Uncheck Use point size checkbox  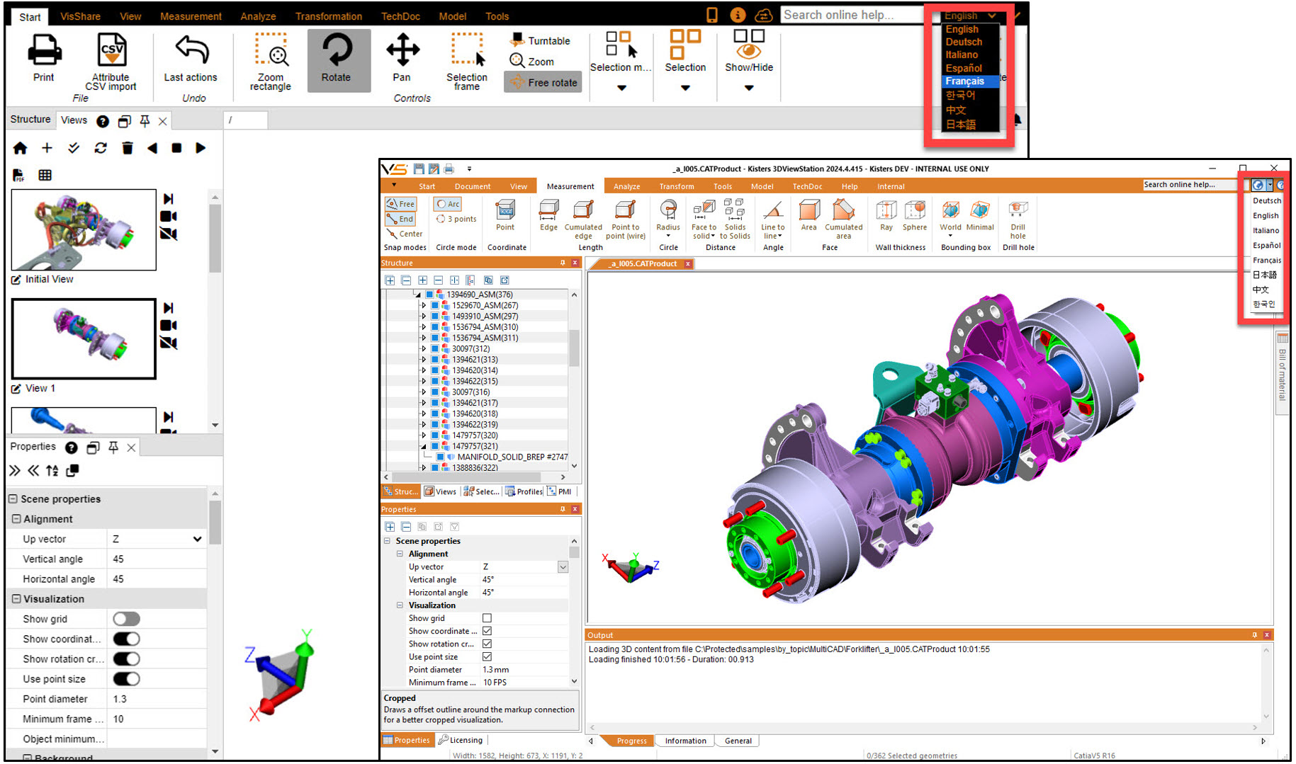(x=487, y=656)
